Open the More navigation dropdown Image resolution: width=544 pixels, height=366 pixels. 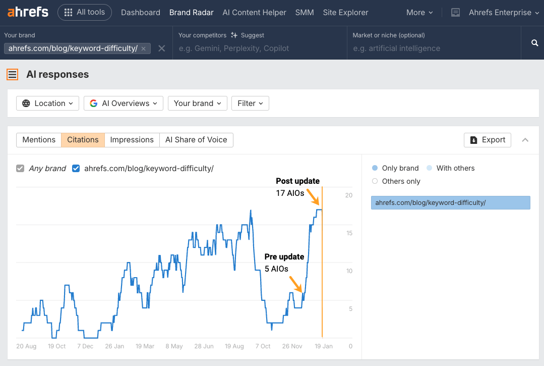point(419,12)
